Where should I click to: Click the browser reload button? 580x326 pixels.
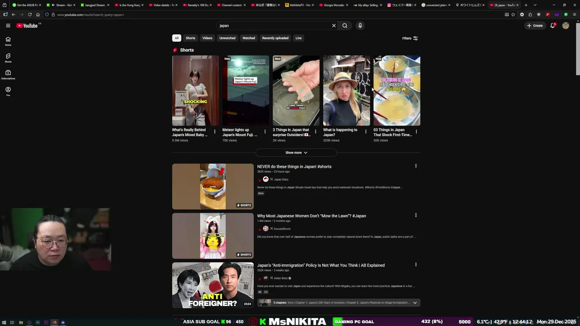click(30, 14)
